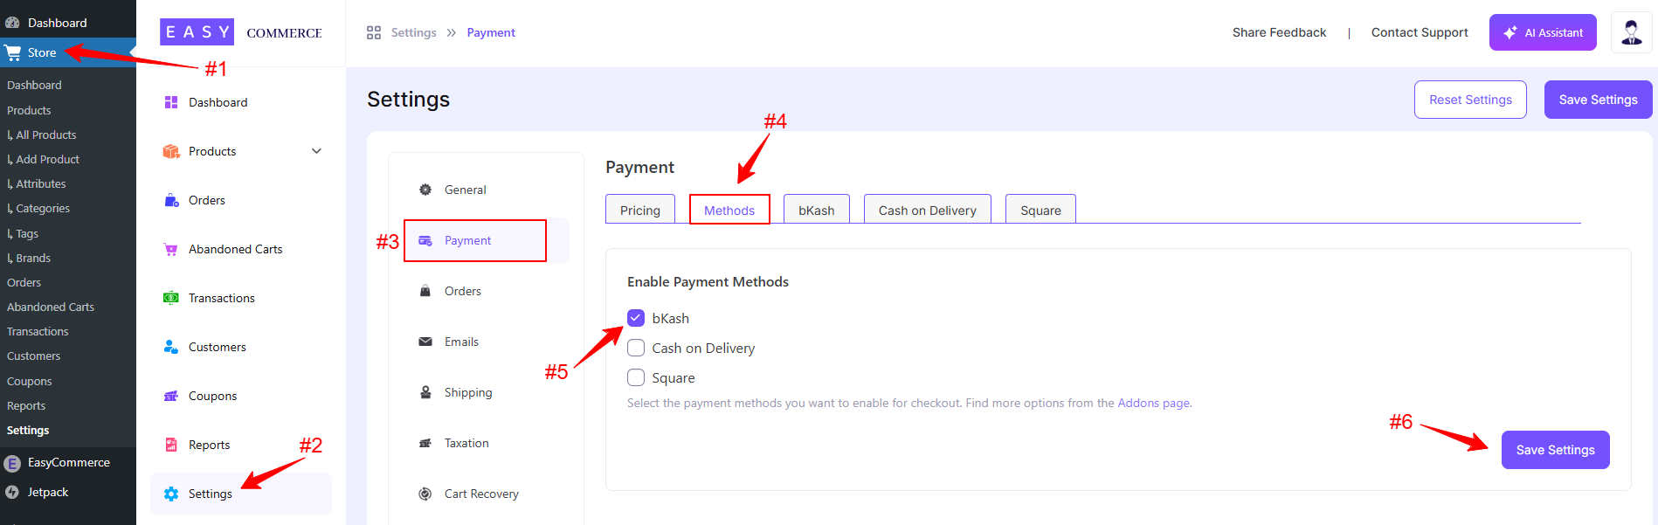Screen dimensions: 1658x525
Task: Click the Payment card icon
Action: [425, 240]
